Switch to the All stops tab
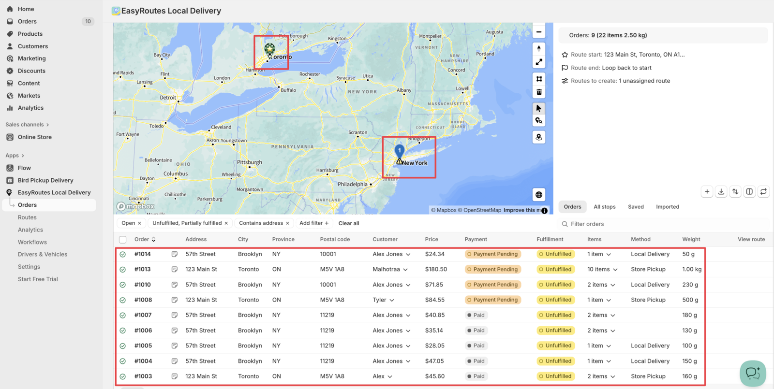The image size is (774, 389). tap(605, 207)
